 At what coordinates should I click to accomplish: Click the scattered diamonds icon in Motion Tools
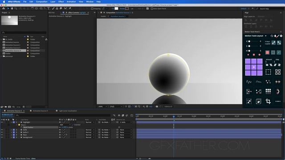268,82
